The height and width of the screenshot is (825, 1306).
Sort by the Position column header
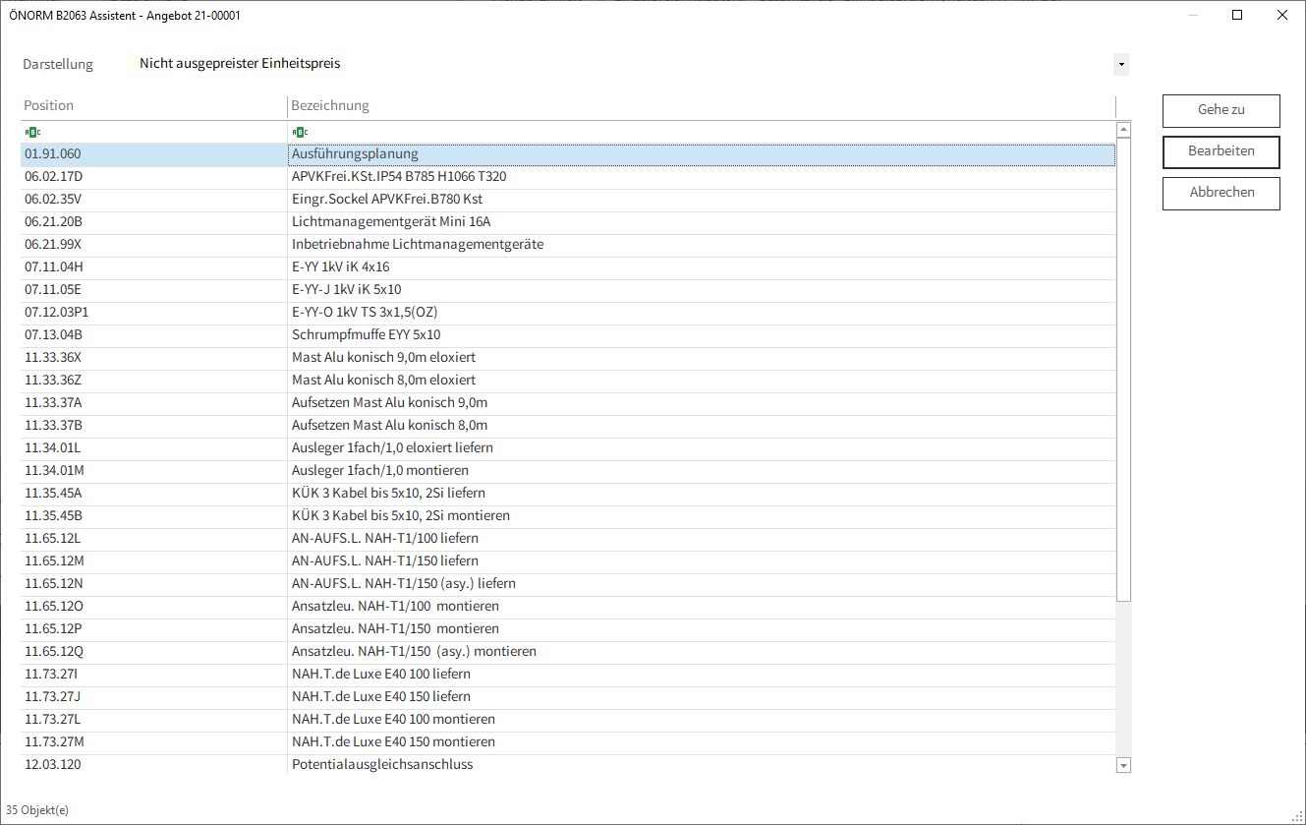click(x=154, y=106)
